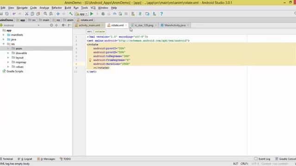This screenshot has width=296, height=166.
Task: Open the Messages tool window
Action: click(x=46, y=159)
